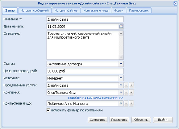This screenshot has height=129, width=179.
Task: Add a service with plus button next to Продаваемые услуги
Action: click(131, 85)
